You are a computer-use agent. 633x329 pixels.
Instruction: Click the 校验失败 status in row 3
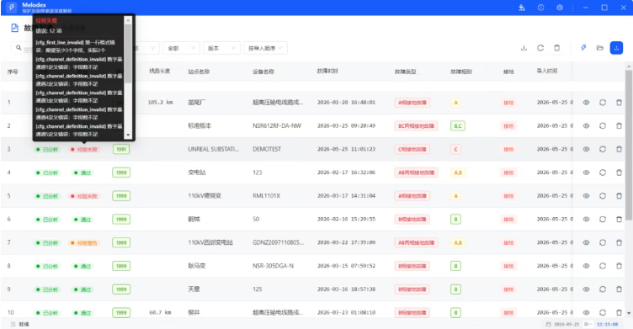click(x=84, y=150)
